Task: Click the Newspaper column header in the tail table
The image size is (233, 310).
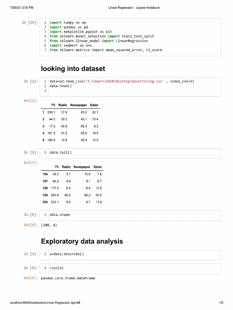Action: coord(82,167)
